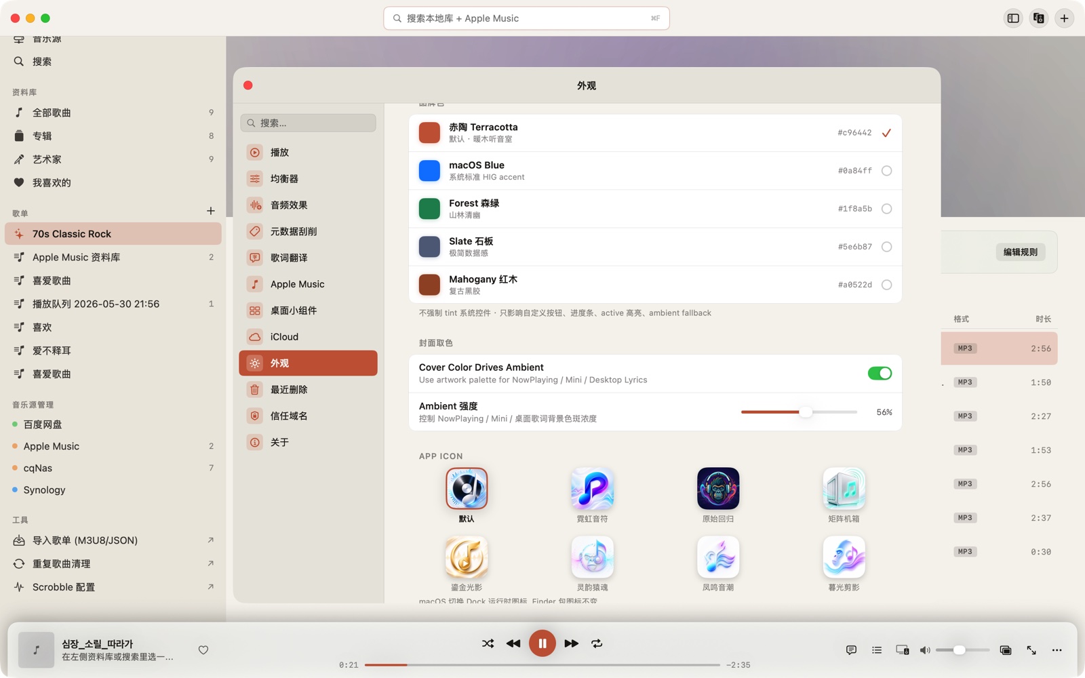Open 艺术家 artists in sidebar
This screenshot has height=678, width=1085.
click(113, 159)
